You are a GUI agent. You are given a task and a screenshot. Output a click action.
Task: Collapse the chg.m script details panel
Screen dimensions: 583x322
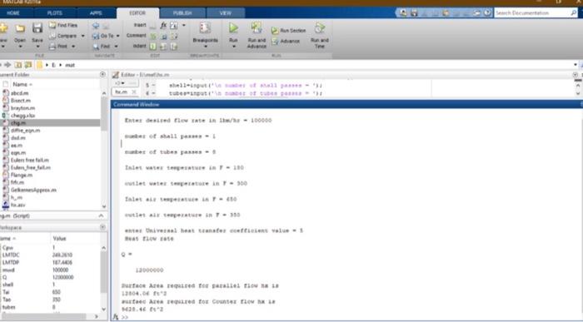coord(101,215)
